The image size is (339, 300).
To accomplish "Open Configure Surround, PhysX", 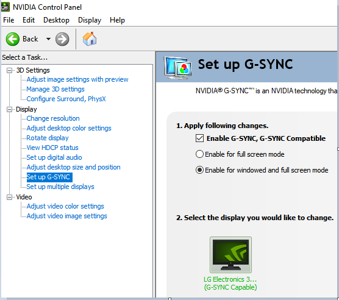I will pos(66,99).
